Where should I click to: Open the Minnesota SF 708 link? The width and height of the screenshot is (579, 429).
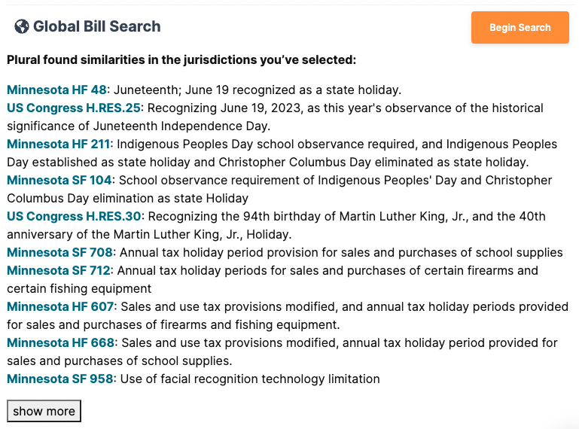pos(59,252)
